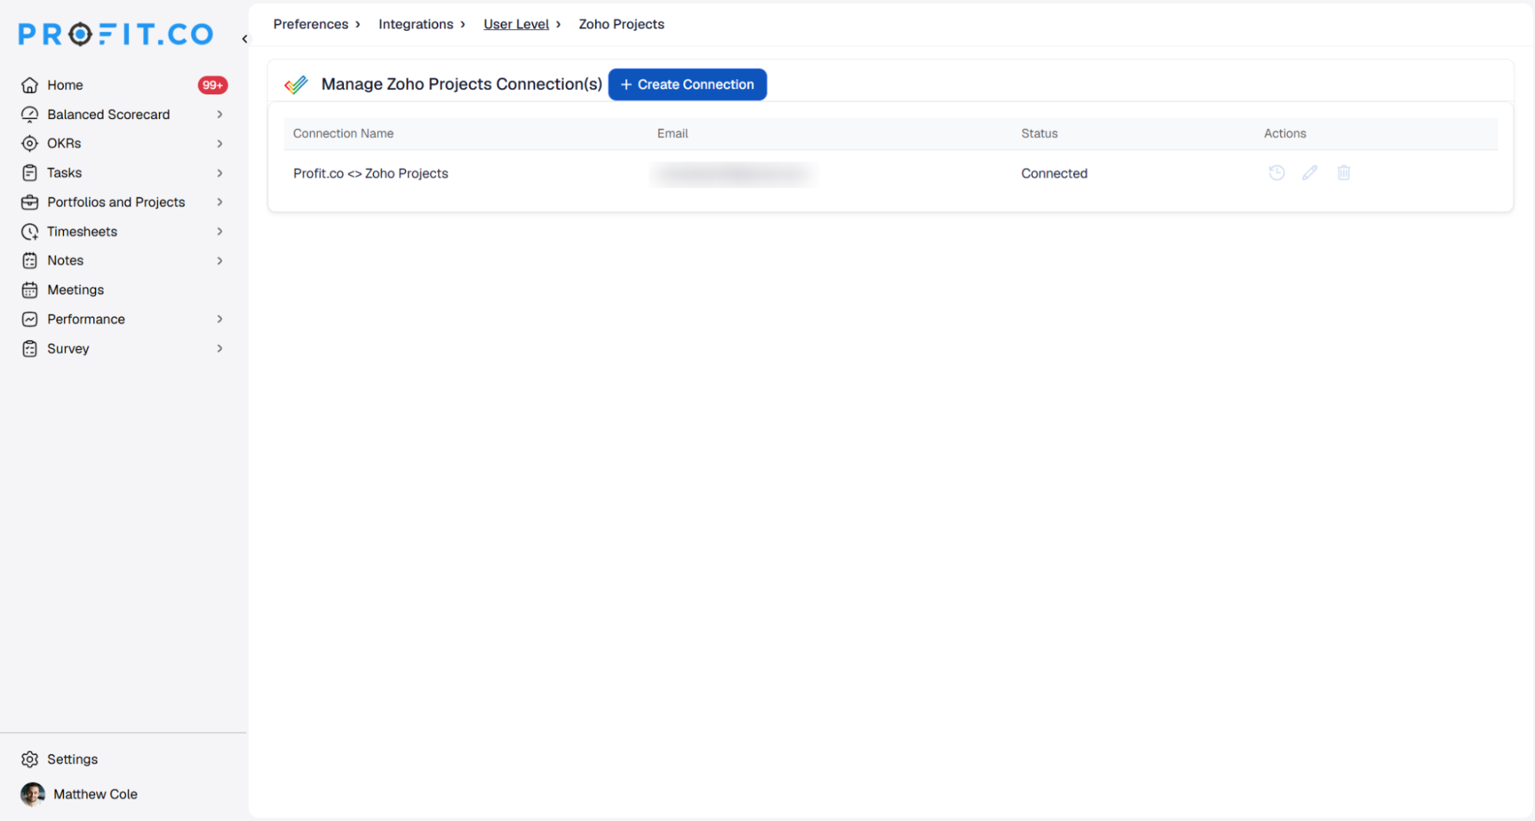
Task: Click 'Manage Zoho Projects Connection(s)' heading
Action: tap(461, 84)
